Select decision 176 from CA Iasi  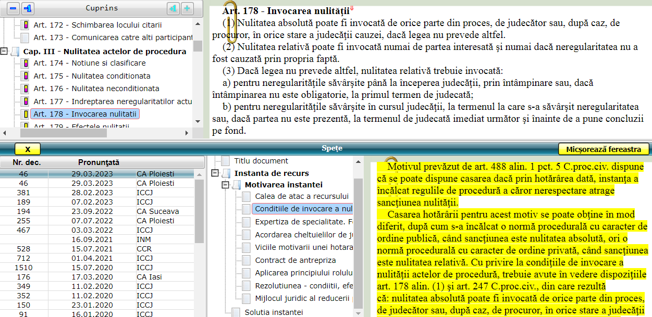coord(97,277)
